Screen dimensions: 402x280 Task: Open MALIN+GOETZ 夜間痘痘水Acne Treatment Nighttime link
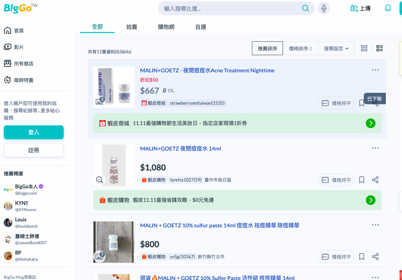(207, 70)
